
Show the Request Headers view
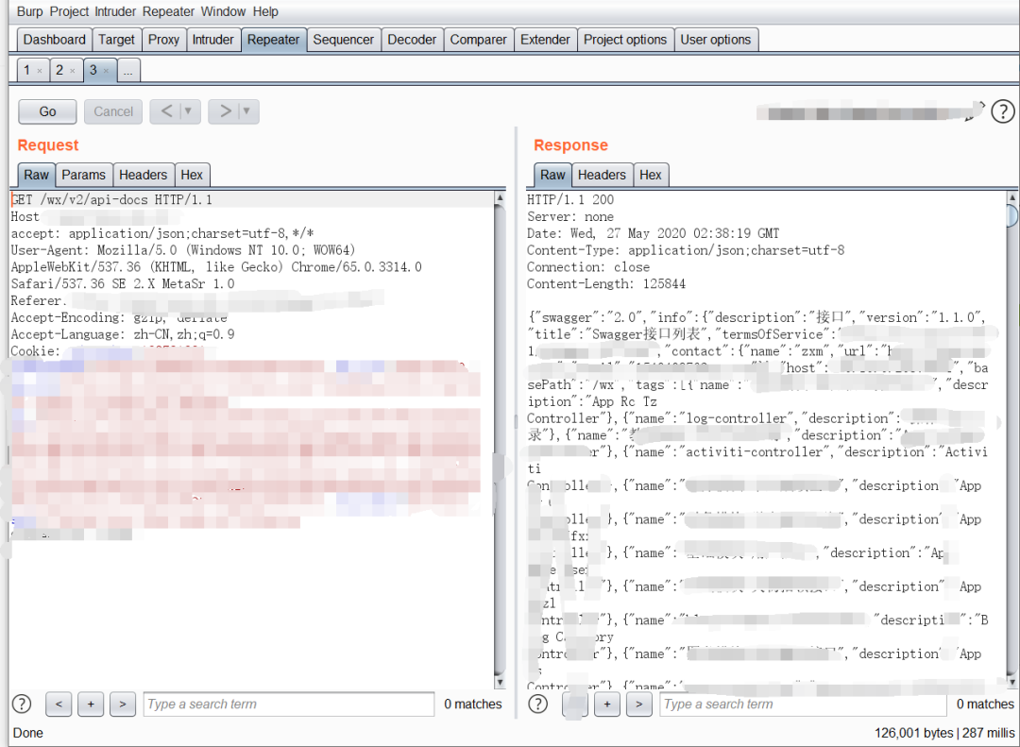144,175
